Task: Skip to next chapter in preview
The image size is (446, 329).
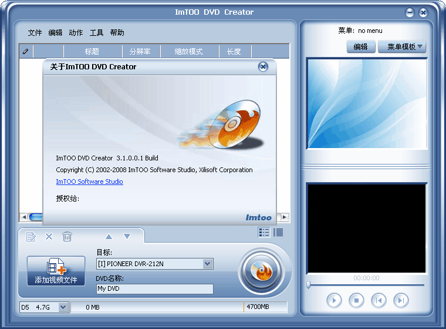Action: pos(401,300)
